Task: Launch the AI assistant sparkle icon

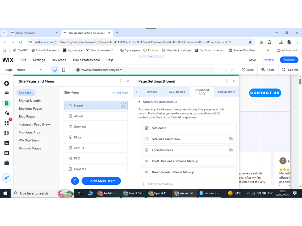Action: [x=7, y=178]
